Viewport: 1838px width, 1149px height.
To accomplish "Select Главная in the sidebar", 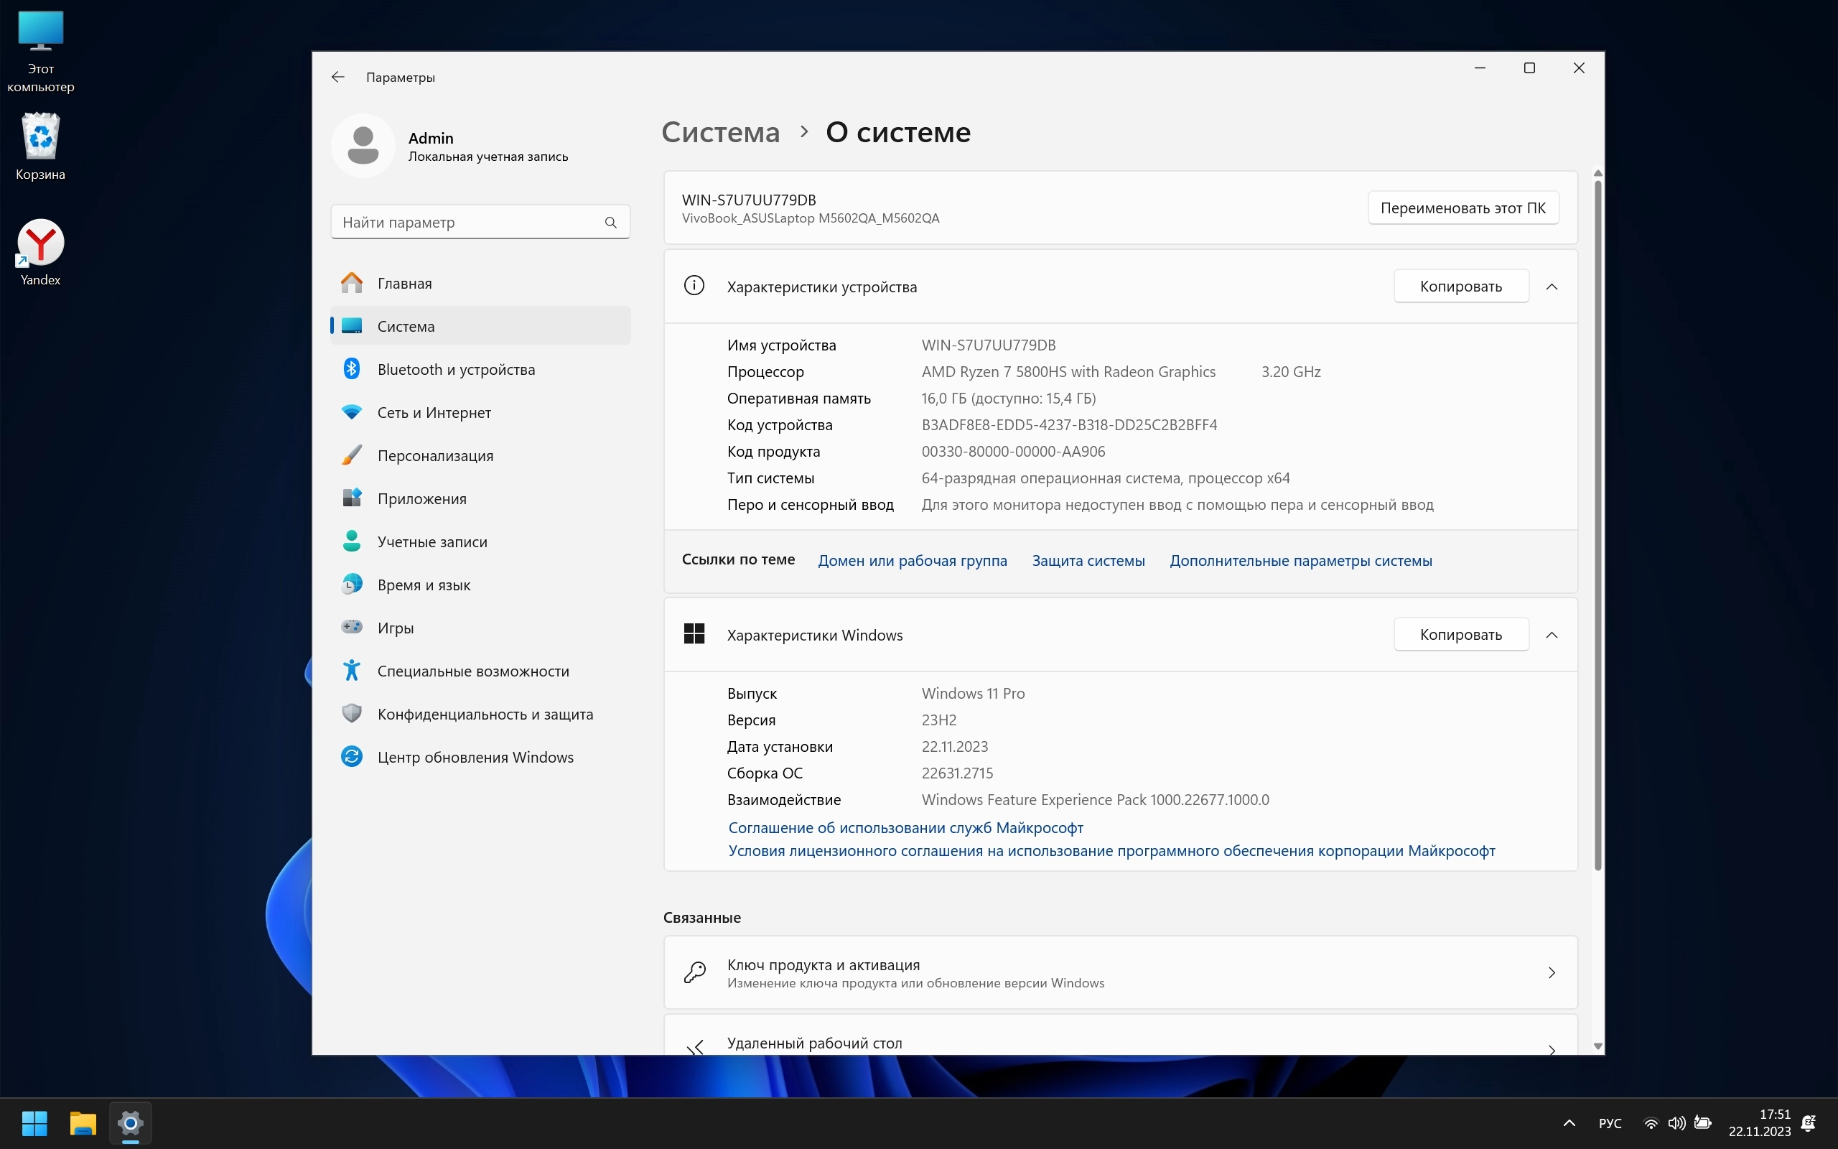I will pos(404,284).
